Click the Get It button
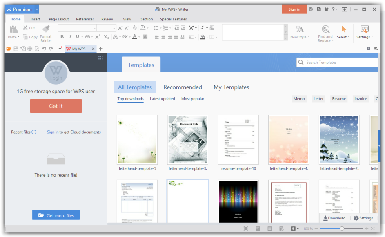 pos(56,106)
